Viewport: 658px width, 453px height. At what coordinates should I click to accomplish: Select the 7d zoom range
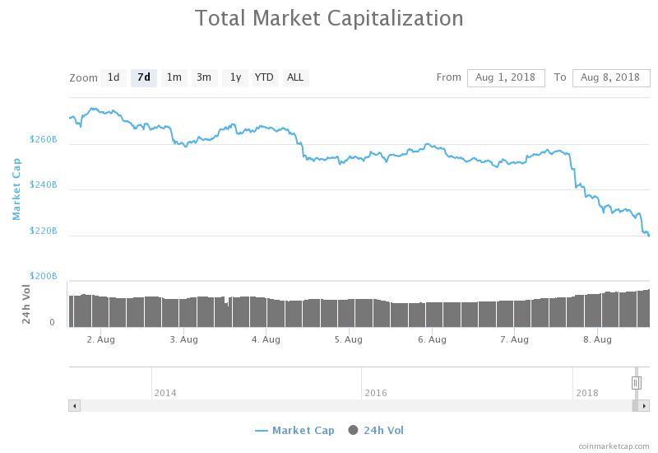144,77
